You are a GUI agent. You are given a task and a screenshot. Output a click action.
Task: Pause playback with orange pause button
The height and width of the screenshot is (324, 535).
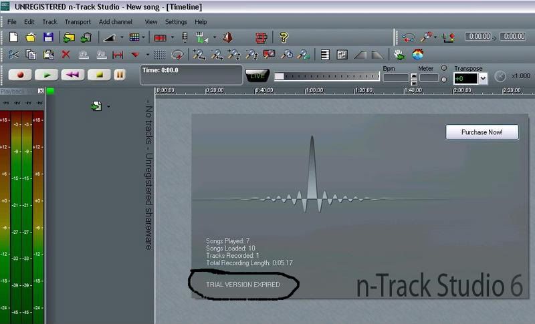coord(120,75)
